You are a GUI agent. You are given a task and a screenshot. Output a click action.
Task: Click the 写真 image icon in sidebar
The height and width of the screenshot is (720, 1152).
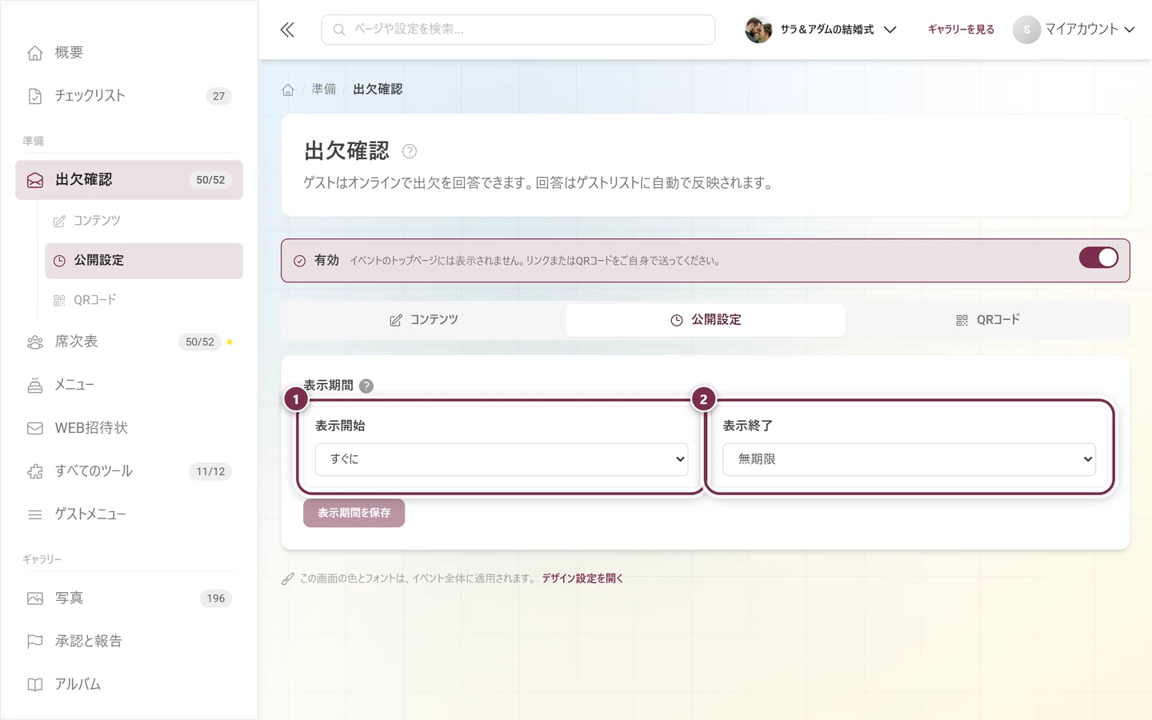(35, 598)
